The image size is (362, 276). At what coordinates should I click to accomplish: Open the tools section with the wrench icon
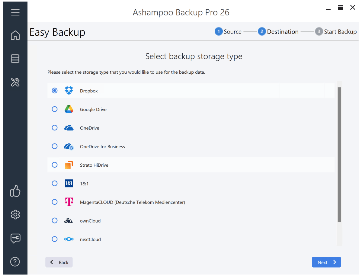click(15, 82)
